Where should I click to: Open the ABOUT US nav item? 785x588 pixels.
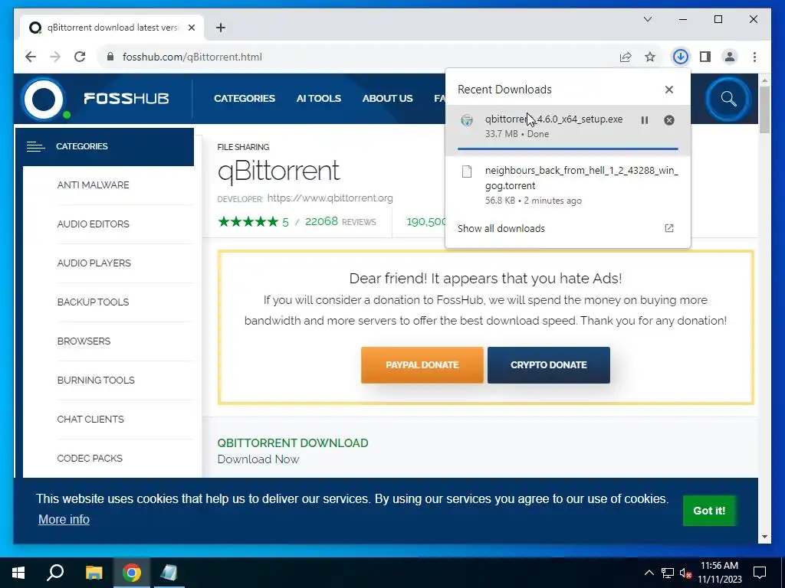387,99
